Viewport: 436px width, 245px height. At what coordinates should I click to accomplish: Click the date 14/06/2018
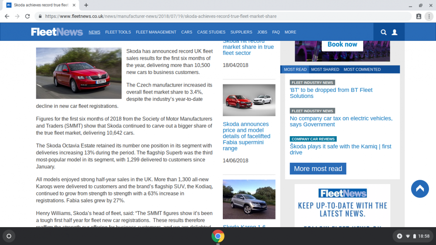(x=235, y=161)
